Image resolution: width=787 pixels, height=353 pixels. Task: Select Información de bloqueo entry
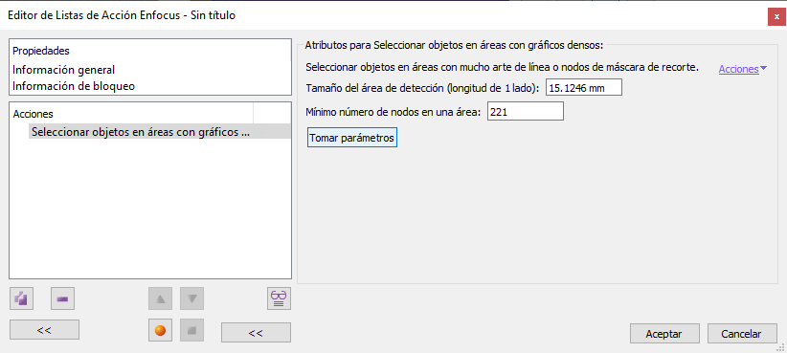74,86
